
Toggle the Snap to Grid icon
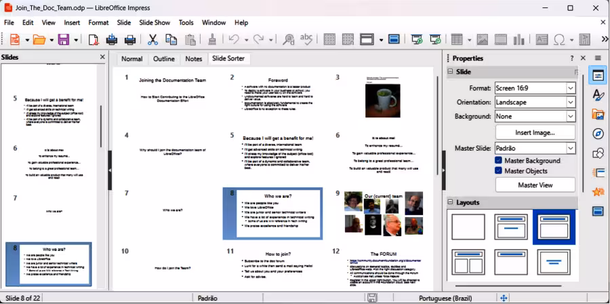pos(348,39)
